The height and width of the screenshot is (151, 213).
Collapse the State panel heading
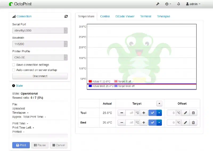point(19,86)
